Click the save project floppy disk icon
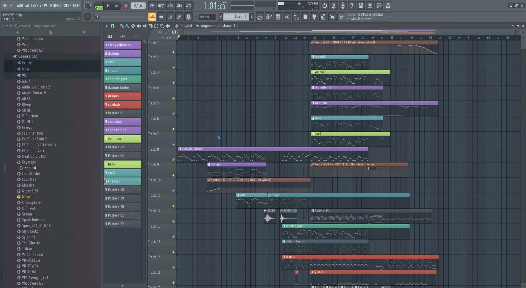This screenshot has width=526, height=288. [361, 5]
